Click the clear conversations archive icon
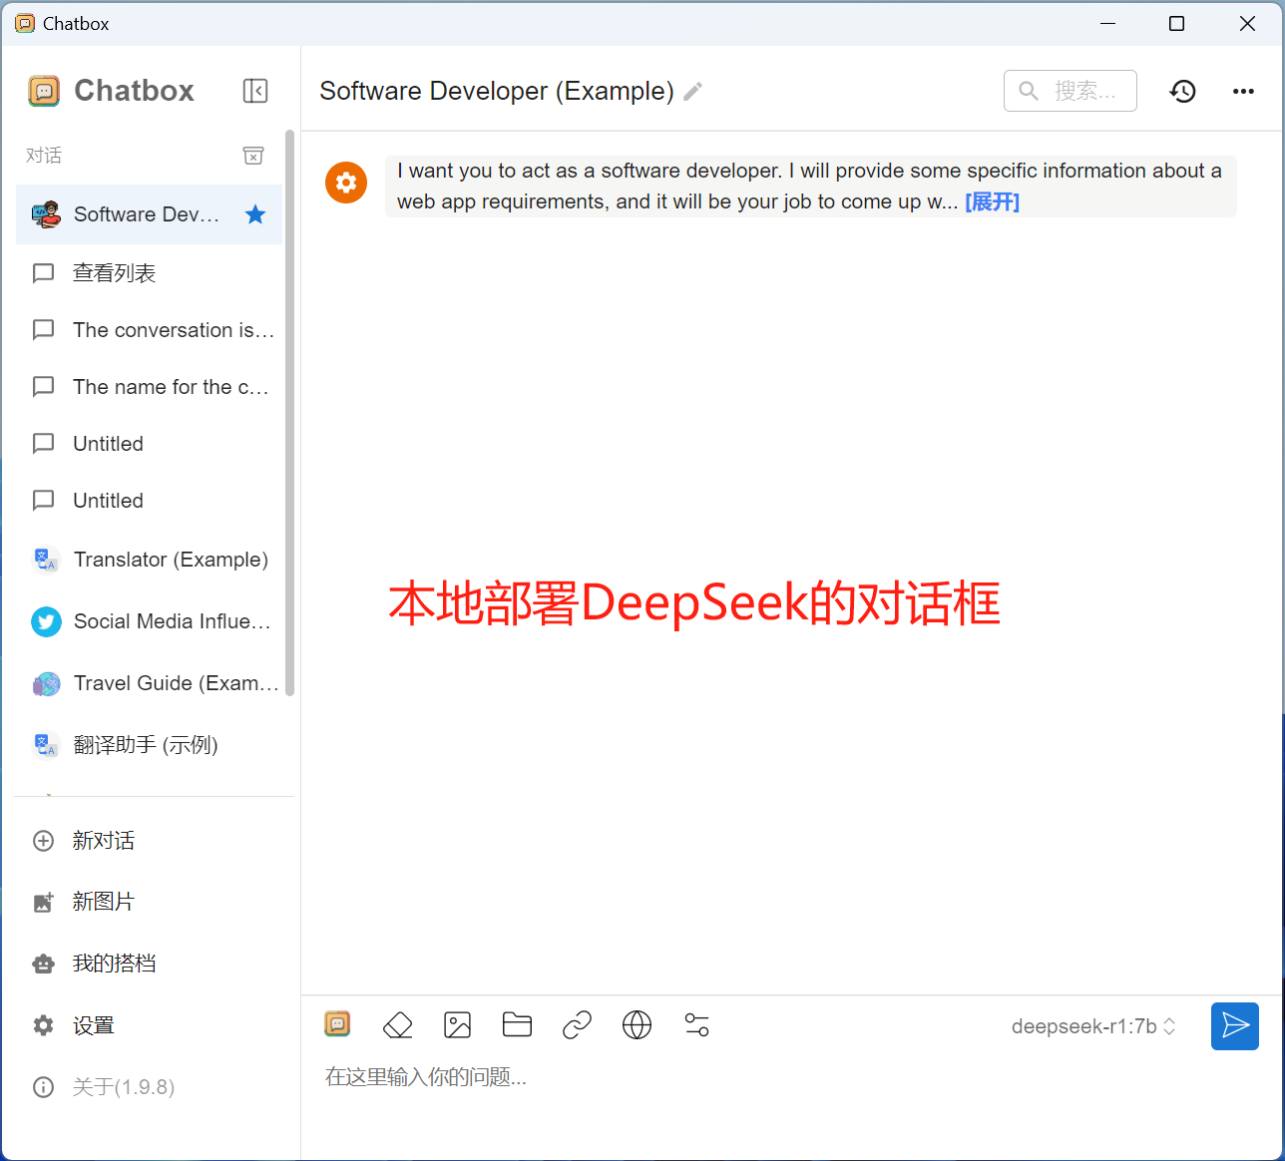 click(x=253, y=156)
